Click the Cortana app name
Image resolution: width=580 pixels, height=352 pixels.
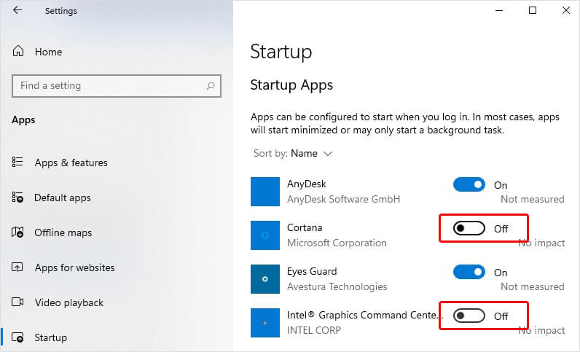[305, 227]
